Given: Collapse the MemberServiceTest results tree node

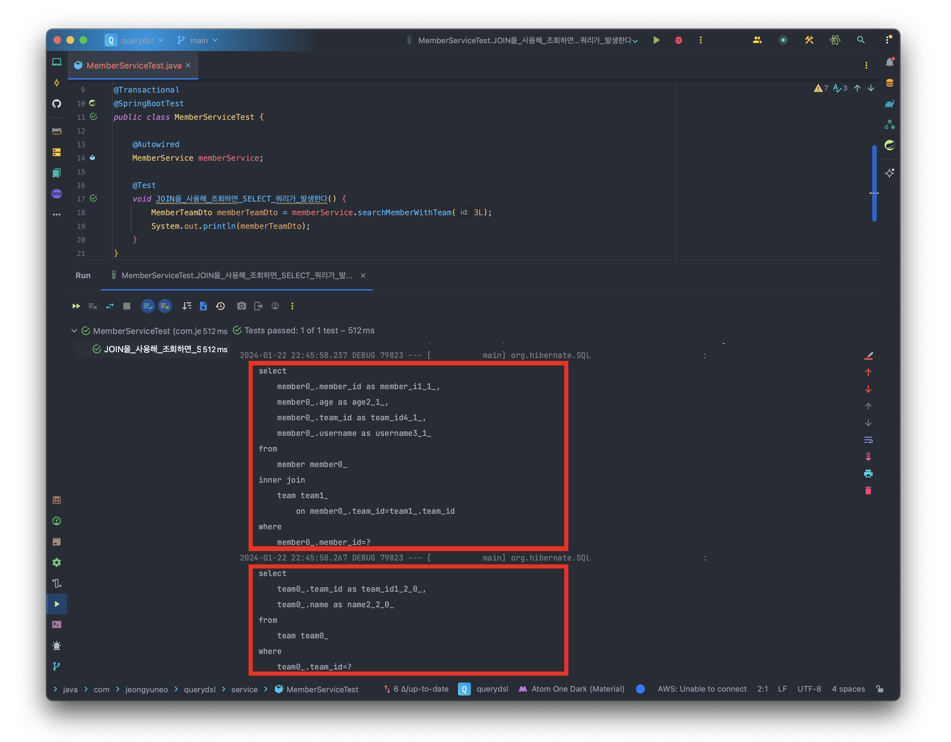Looking at the screenshot, I should coord(74,331).
